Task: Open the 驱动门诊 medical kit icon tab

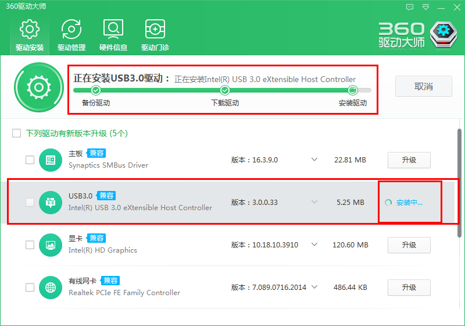Action: click(x=155, y=35)
